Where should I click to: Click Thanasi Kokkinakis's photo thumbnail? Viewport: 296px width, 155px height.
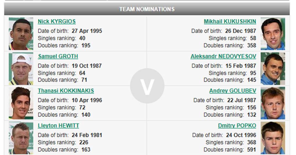click(21, 103)
